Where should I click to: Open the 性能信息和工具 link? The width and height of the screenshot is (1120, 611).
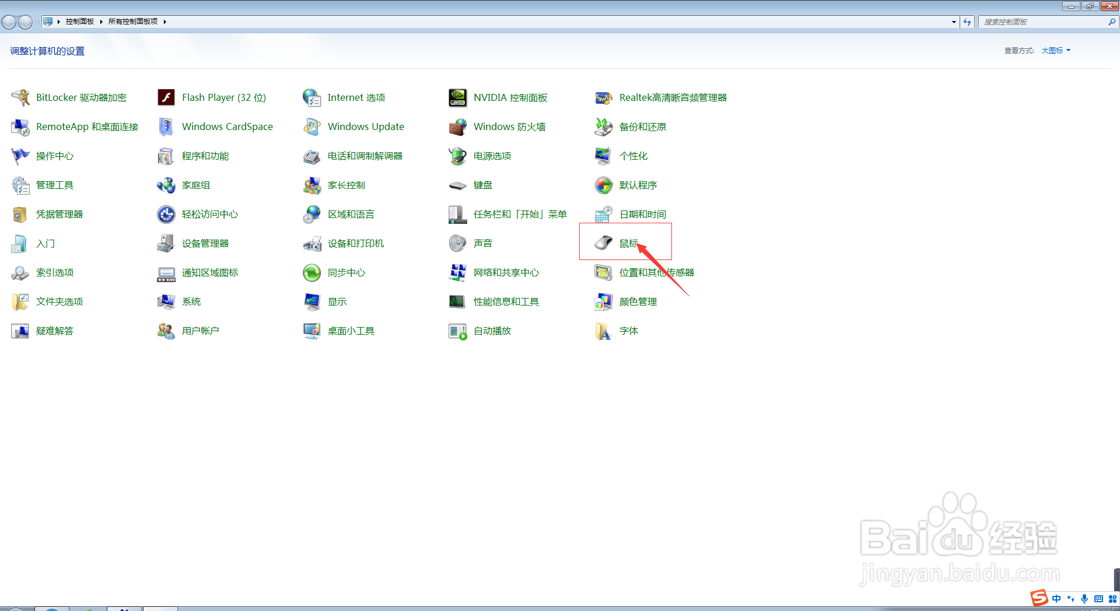pyautogui.click(x=506, y=301)
